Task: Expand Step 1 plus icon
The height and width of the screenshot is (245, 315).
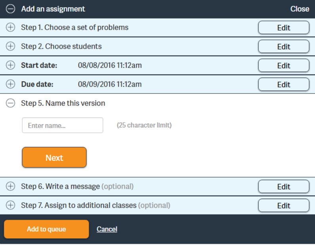Action: 11,28
